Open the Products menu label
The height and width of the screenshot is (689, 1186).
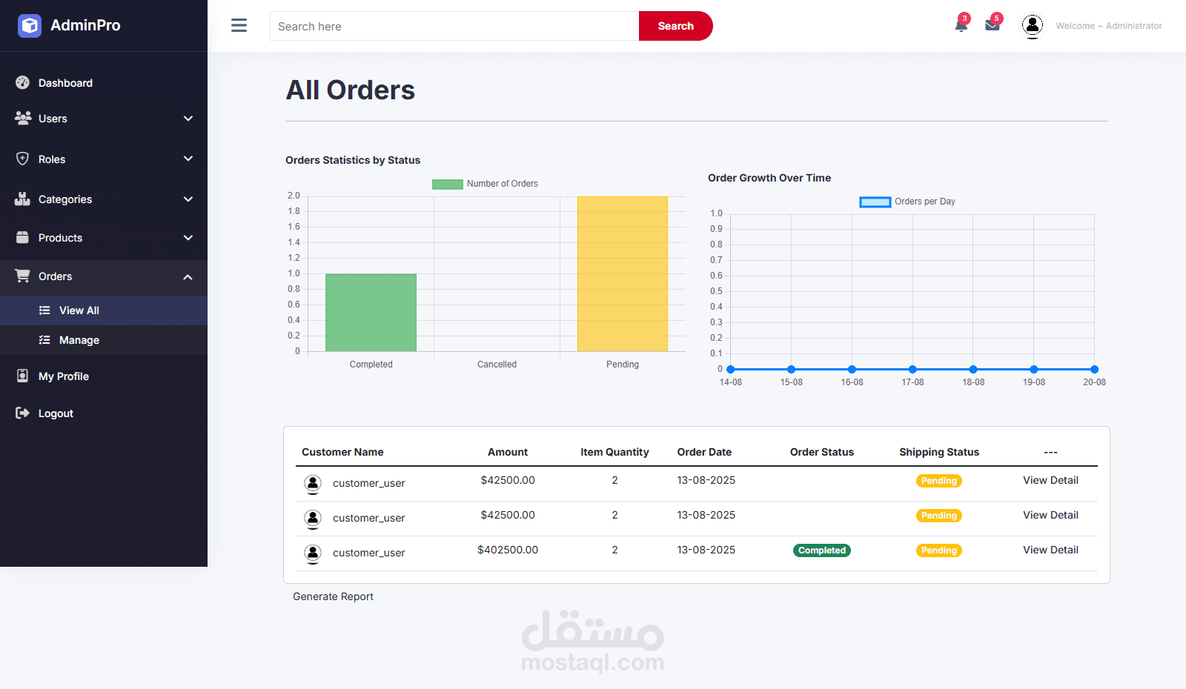coord(60,238)
